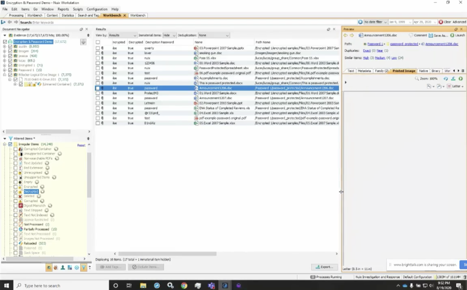
Task: Switch to the Native preview tab
Action: click(x=423, y=71)
